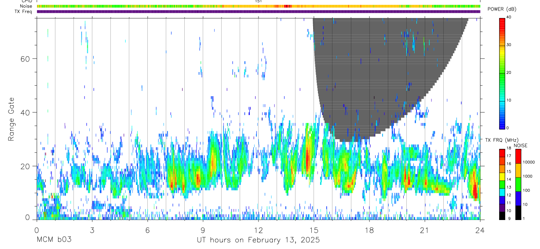Click the 15 tick on the UT hours axis

[314, 230]
